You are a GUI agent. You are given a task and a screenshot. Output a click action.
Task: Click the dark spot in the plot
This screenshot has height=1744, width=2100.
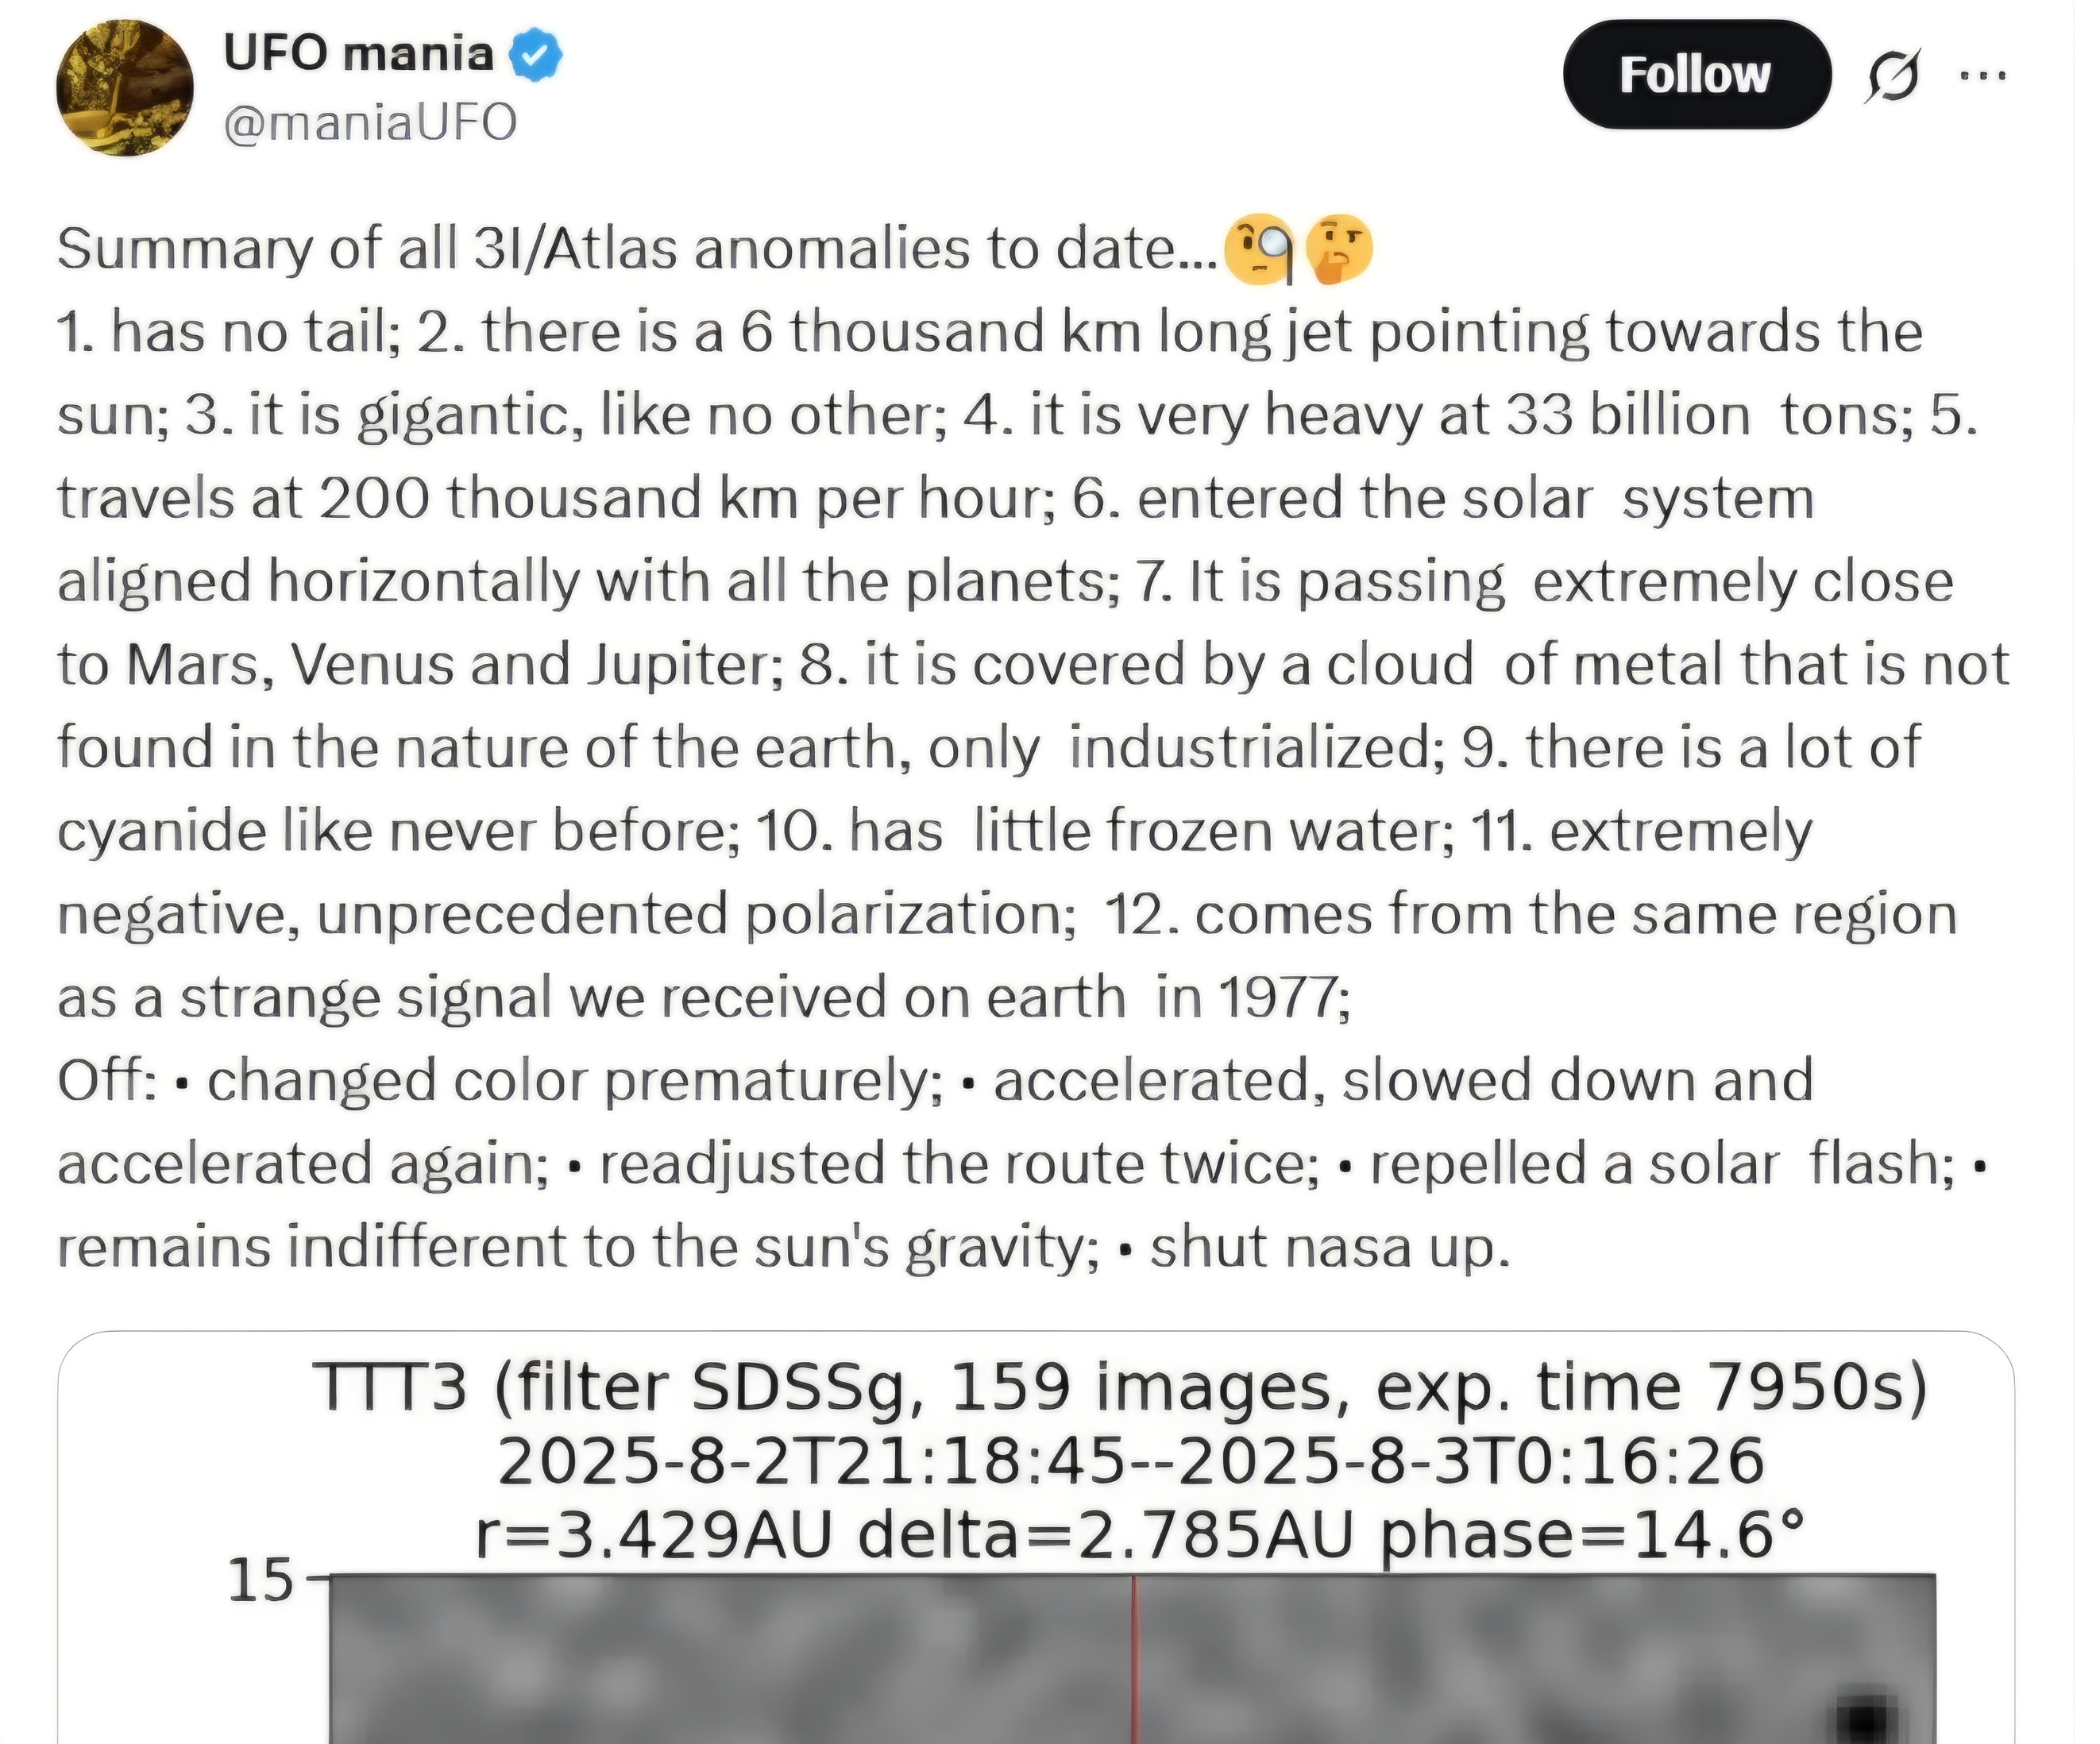point(1863,1718)
